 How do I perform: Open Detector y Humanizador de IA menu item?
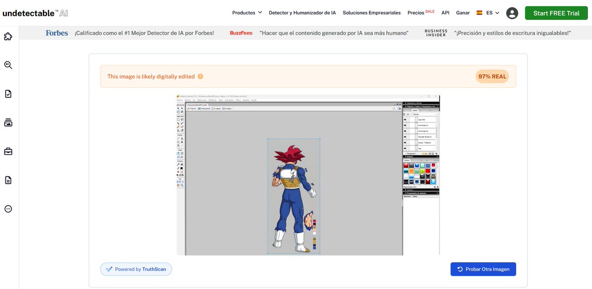point(302,13)
